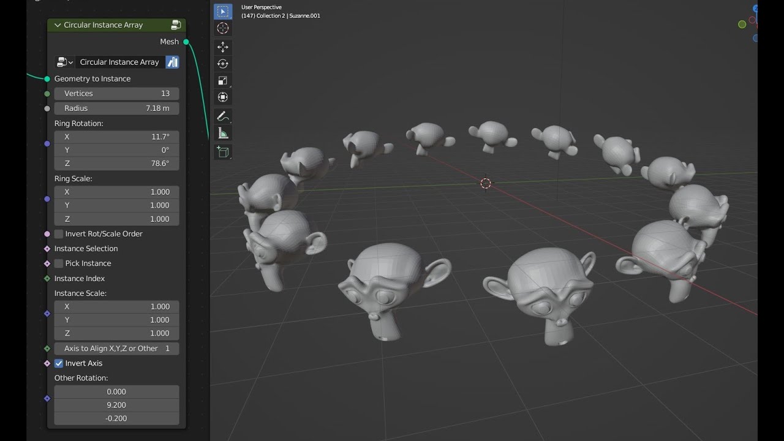Screen dimensions: 784x441
Task: Enable Invert Rot/Scale Order checkbox
Action: coord(59,234)
